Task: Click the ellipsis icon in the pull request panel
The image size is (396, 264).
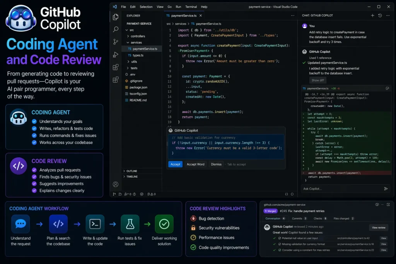Action: click(382, 204)
